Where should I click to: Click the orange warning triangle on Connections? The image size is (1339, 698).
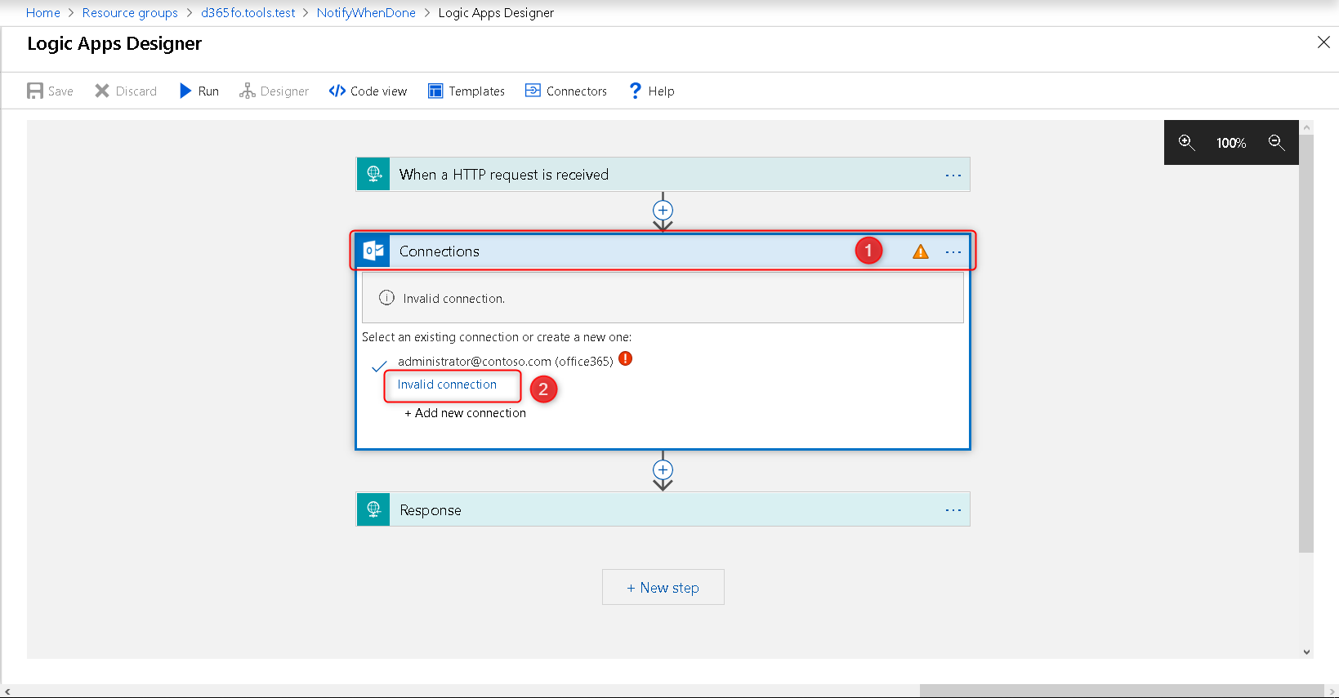tap(921, 252)
